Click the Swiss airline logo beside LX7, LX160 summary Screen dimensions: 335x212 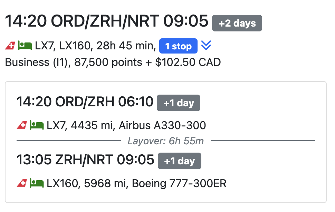coord(10,46)
